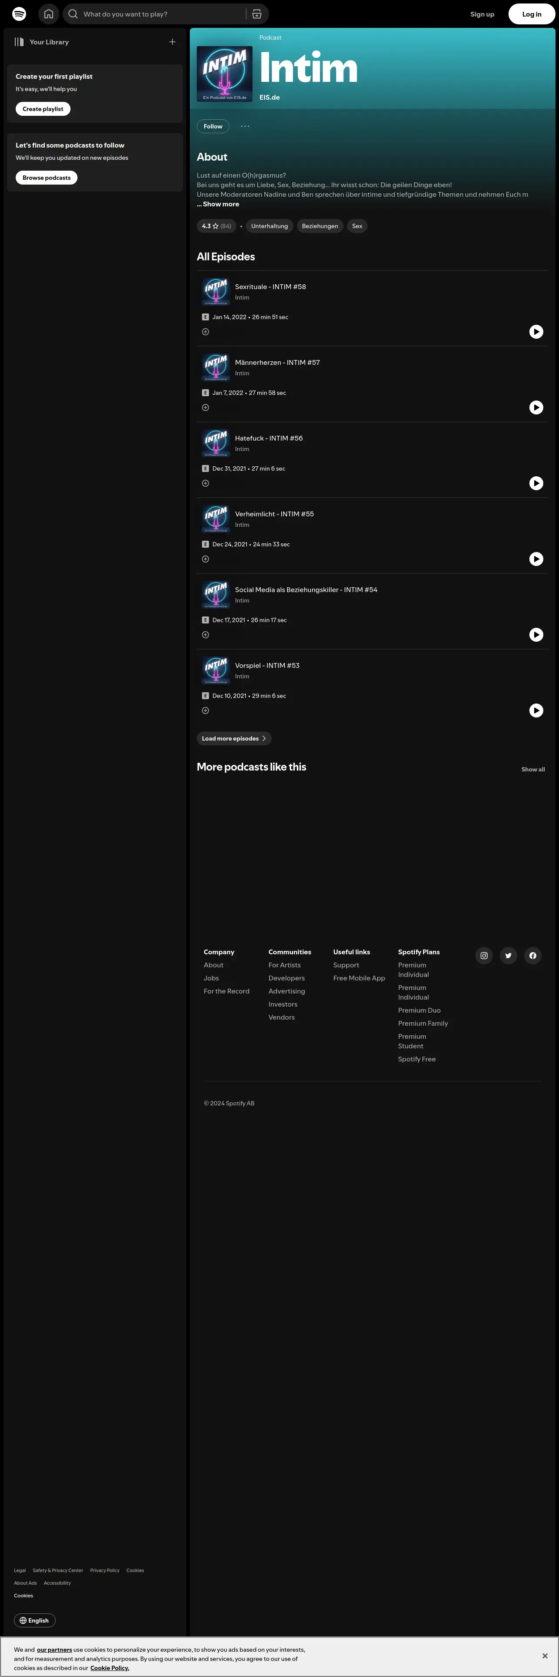
Task: Open footer link Investors
Action: (x=283, y=1004)
